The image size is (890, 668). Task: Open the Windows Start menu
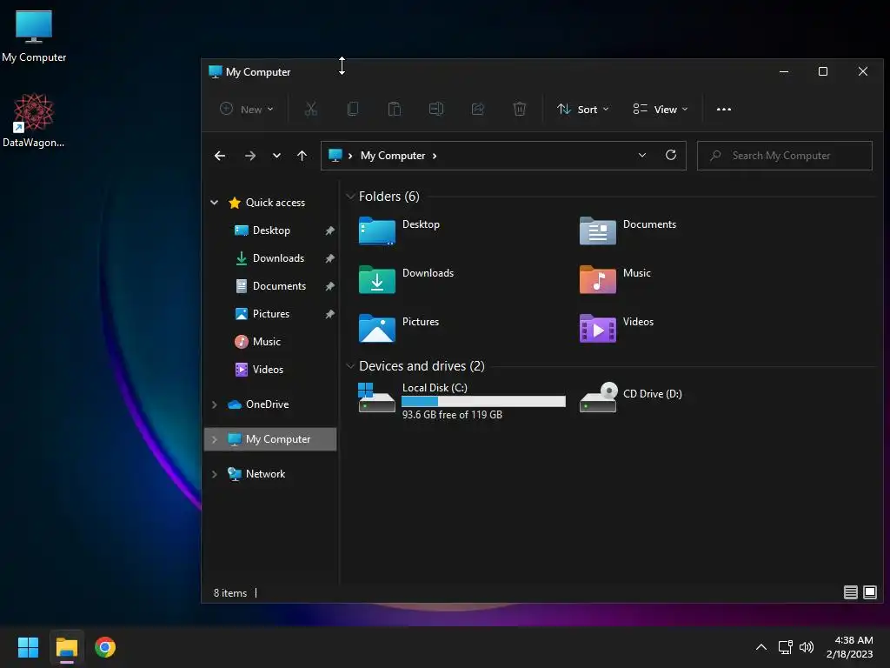pyautogui.click(x=28, y=647)
